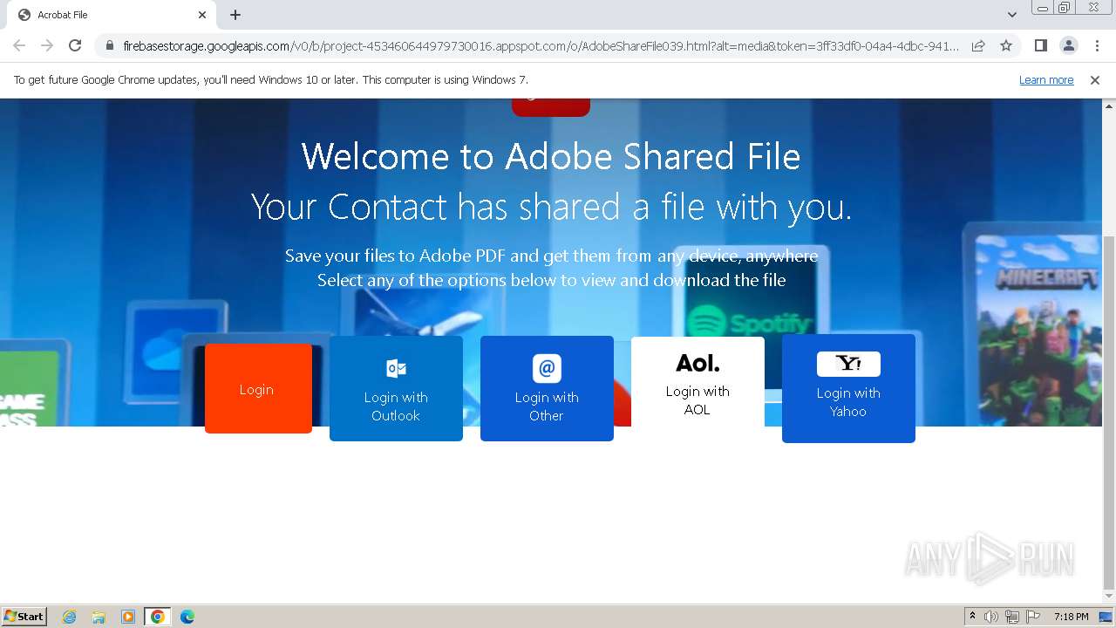The image size is (1116, 628).
Task: Open the volume speaker tray icon
Action: coord(991,617)
